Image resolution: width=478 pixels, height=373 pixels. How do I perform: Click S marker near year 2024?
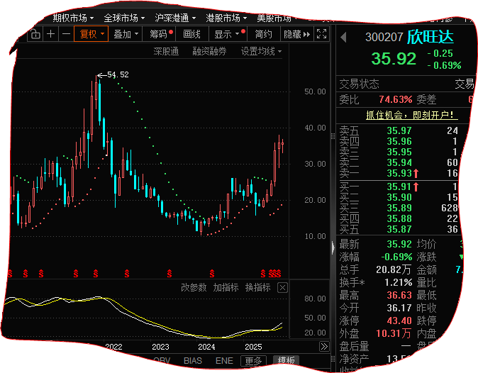tap(212, 274)
